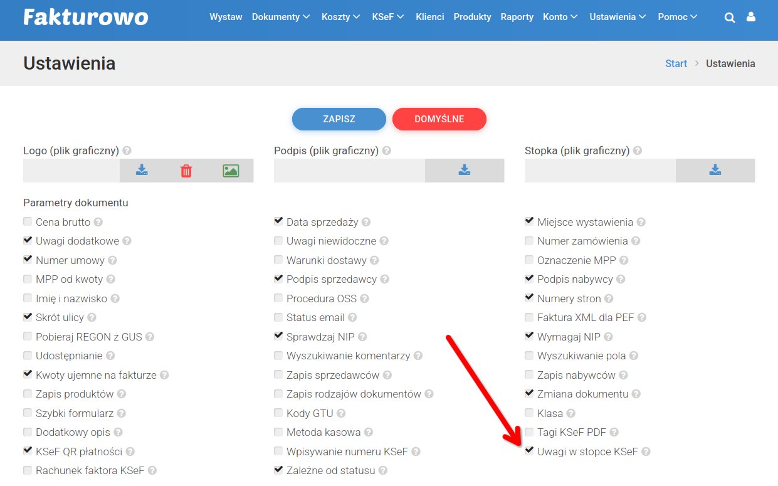Toggle Wymagaj NIP checkbox

529,336
